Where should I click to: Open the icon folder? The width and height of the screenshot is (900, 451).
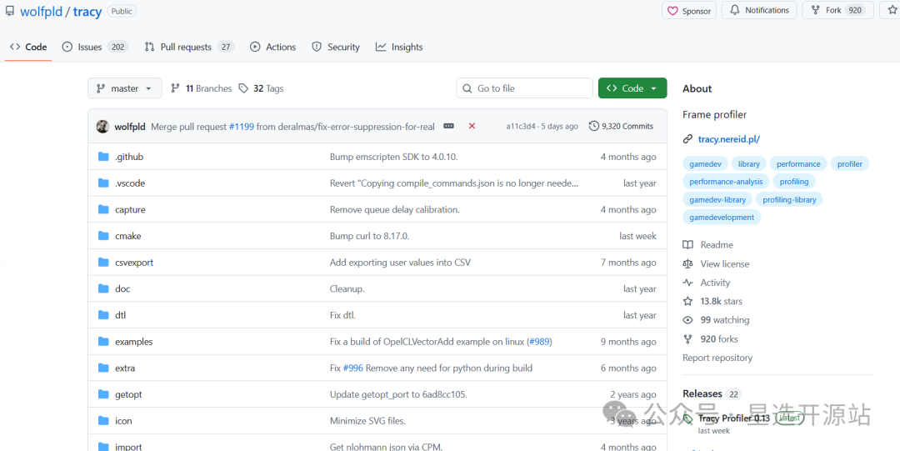click(123, 421)
